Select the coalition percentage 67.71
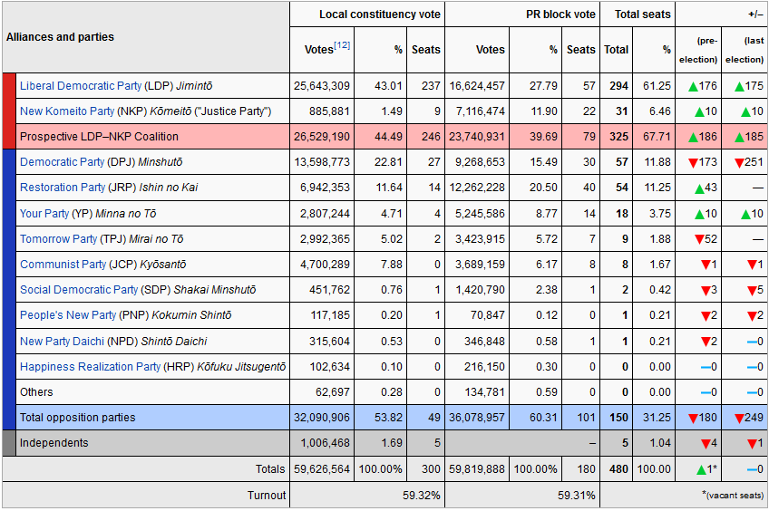769x511 pixels. click(x=657, y=137)
